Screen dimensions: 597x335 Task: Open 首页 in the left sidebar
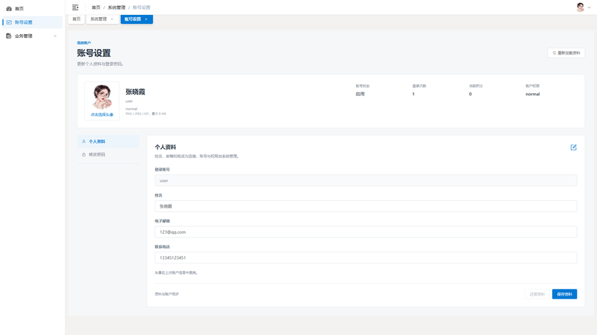coord(32,8)
